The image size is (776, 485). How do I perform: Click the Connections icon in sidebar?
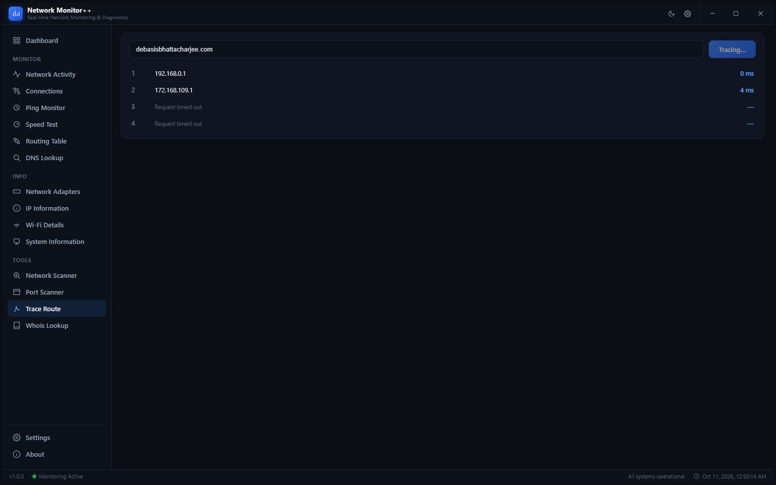point(17,91)
